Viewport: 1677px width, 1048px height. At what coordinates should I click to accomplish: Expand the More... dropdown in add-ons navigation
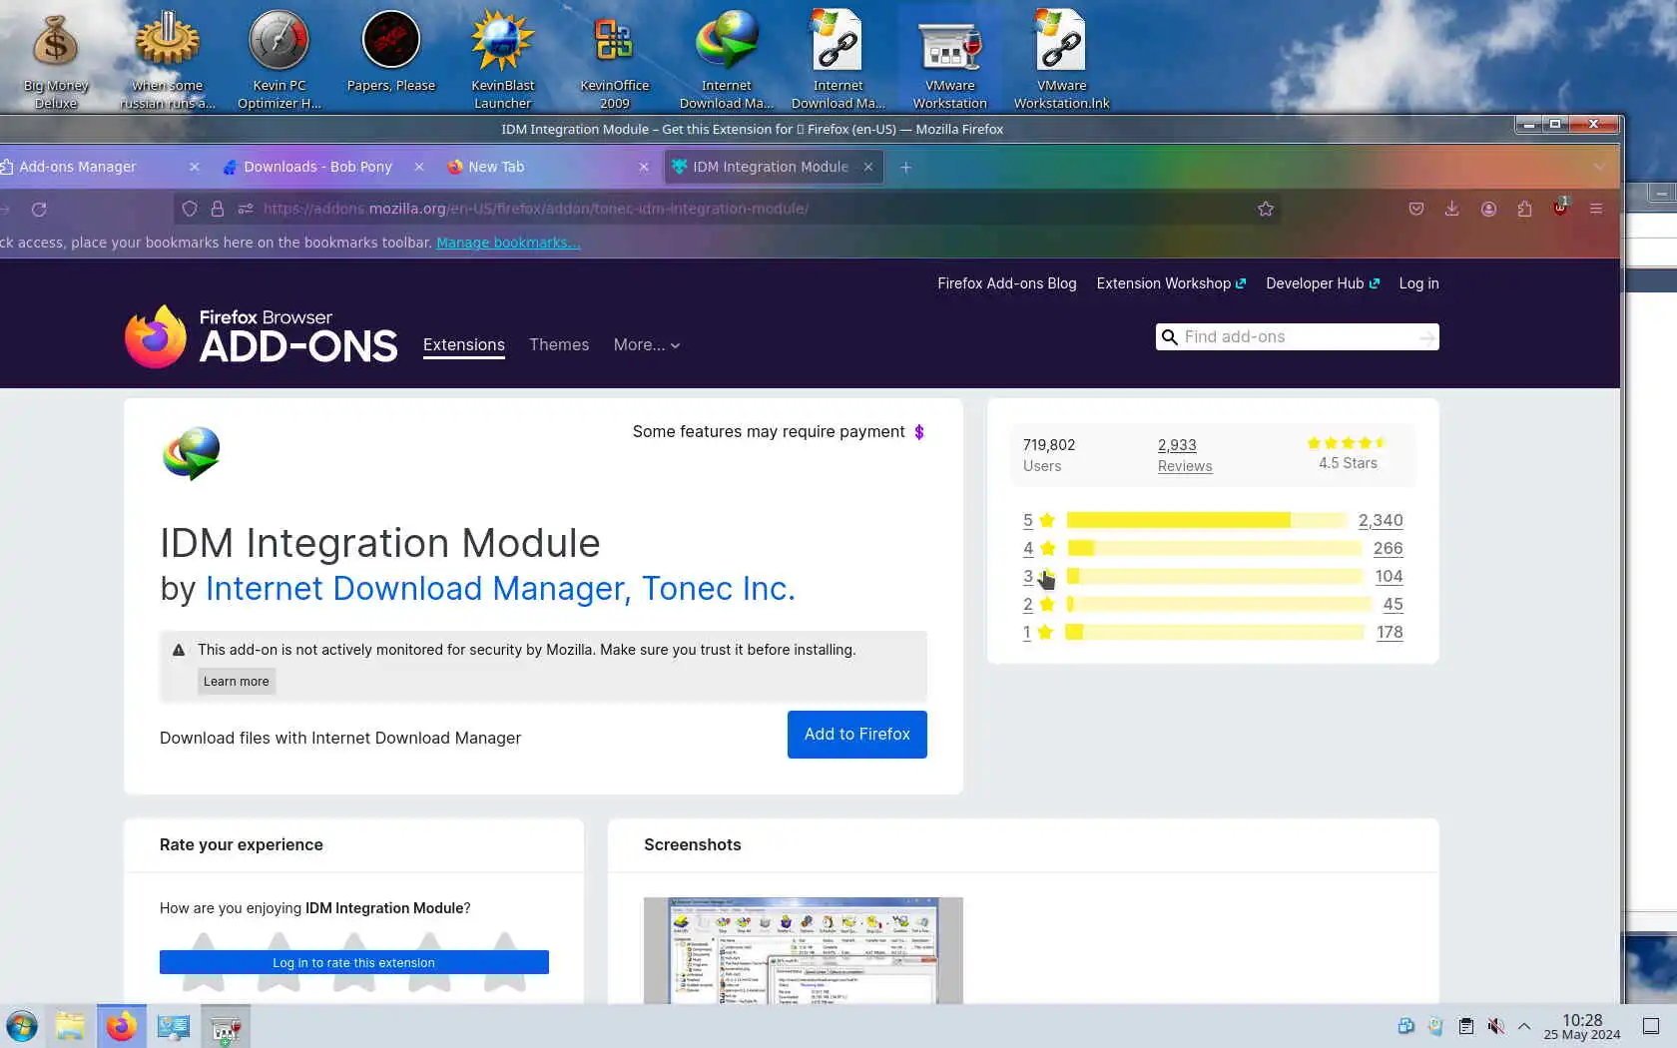click(647, 344)
